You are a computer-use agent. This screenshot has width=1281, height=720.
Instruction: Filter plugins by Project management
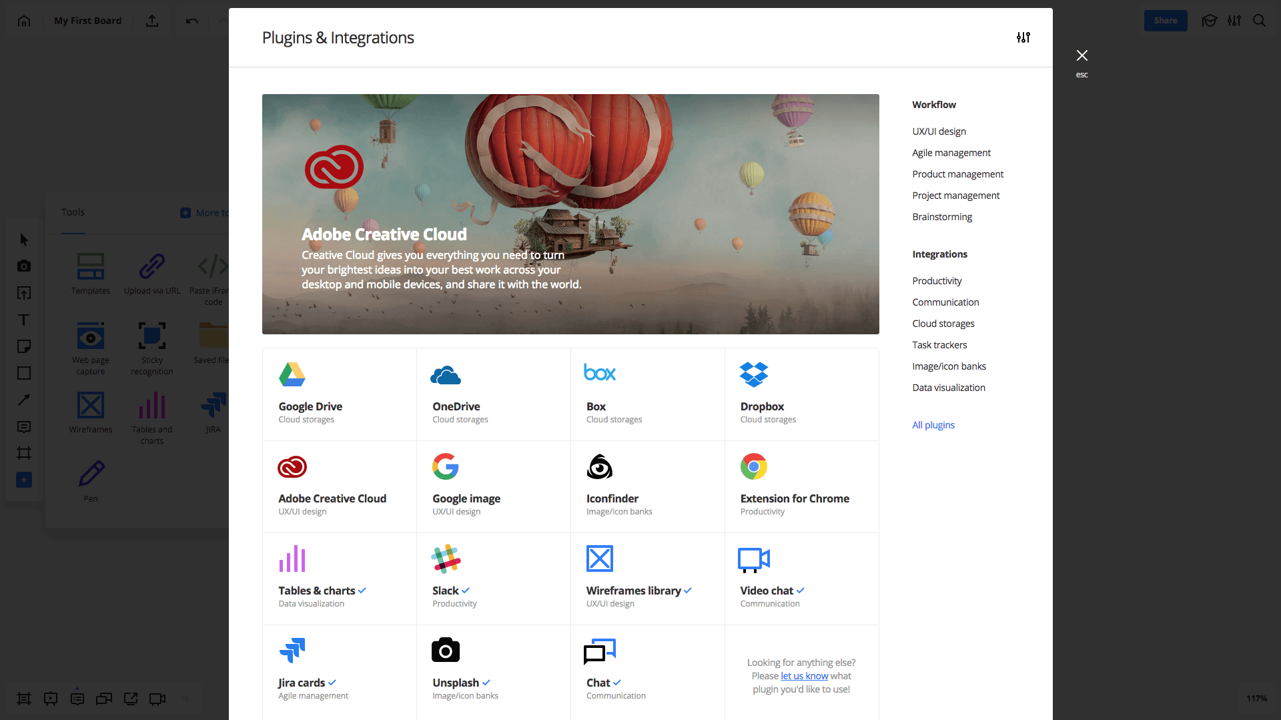click(955, 196)
